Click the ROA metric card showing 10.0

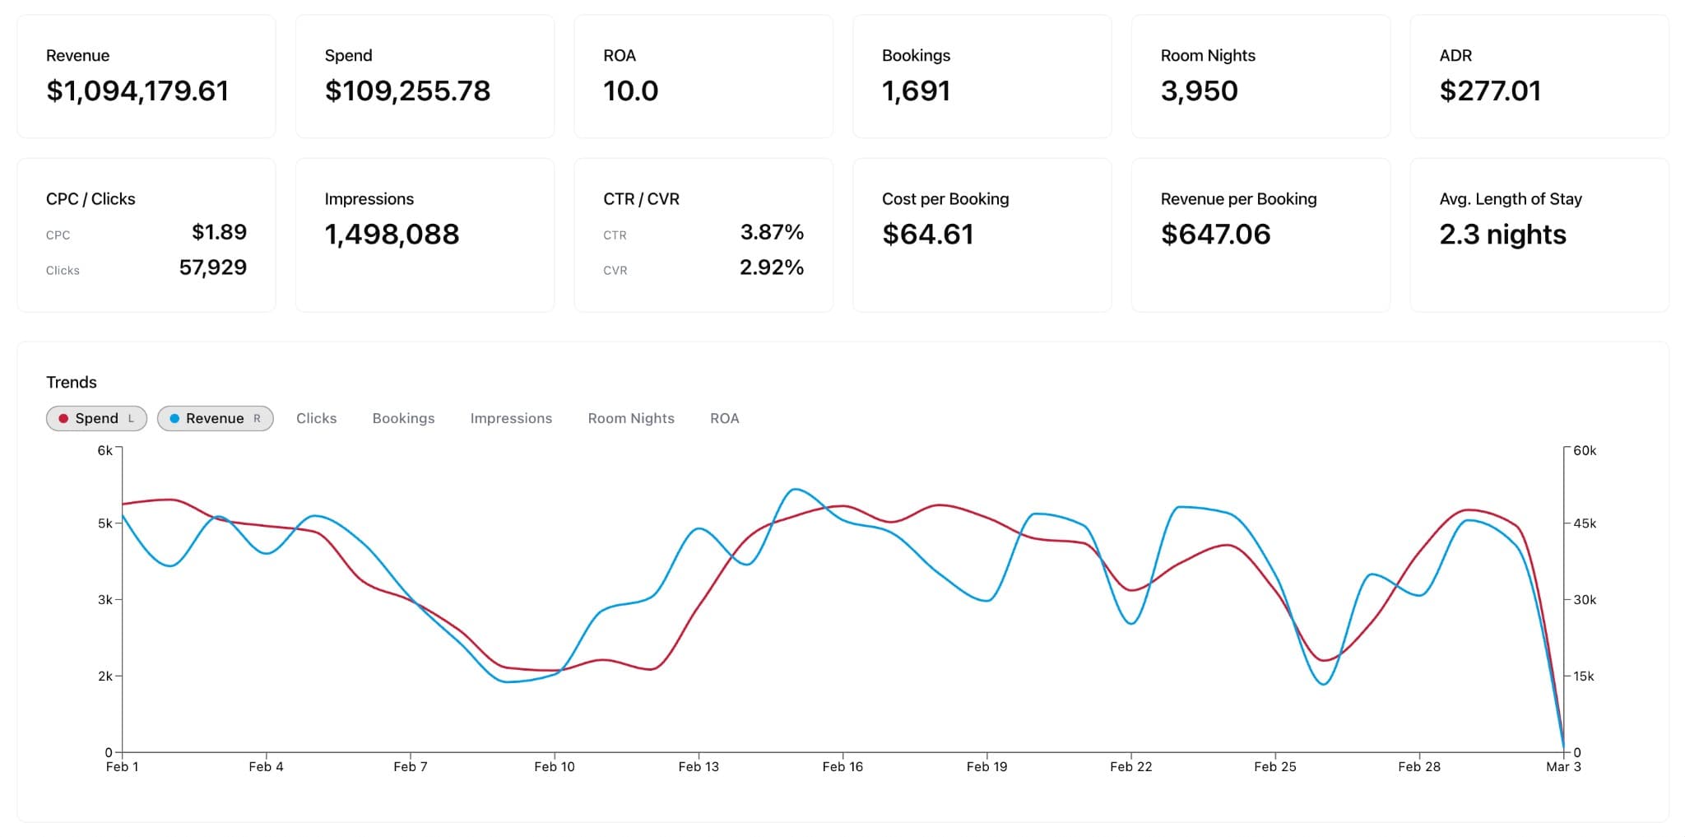click(703, 76)
